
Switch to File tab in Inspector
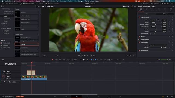[171, 10]
